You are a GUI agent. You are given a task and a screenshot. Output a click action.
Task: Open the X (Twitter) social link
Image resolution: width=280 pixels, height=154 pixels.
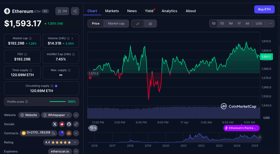[55, 124]
